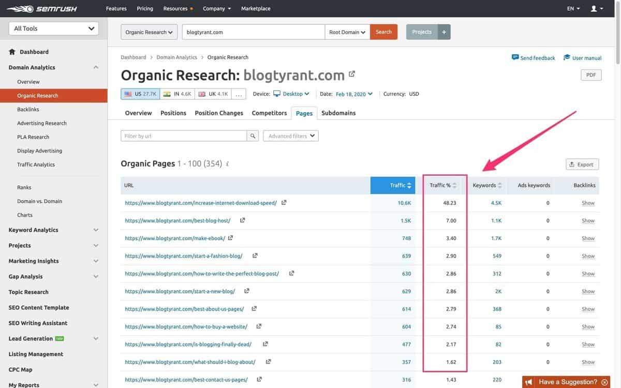Screen dimensions: 621x388
Task: Close the Have a Suggestion widget
Action: tap(604, 382)
